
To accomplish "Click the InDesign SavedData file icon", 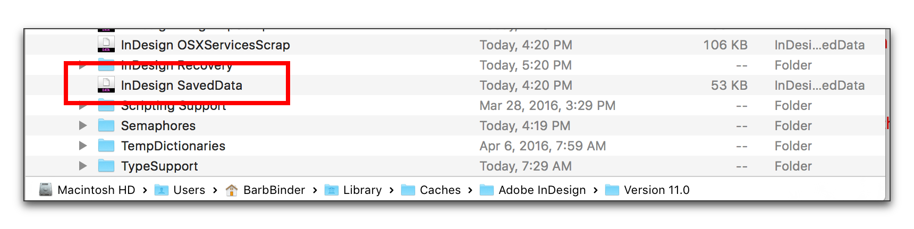I will (106, 85).
